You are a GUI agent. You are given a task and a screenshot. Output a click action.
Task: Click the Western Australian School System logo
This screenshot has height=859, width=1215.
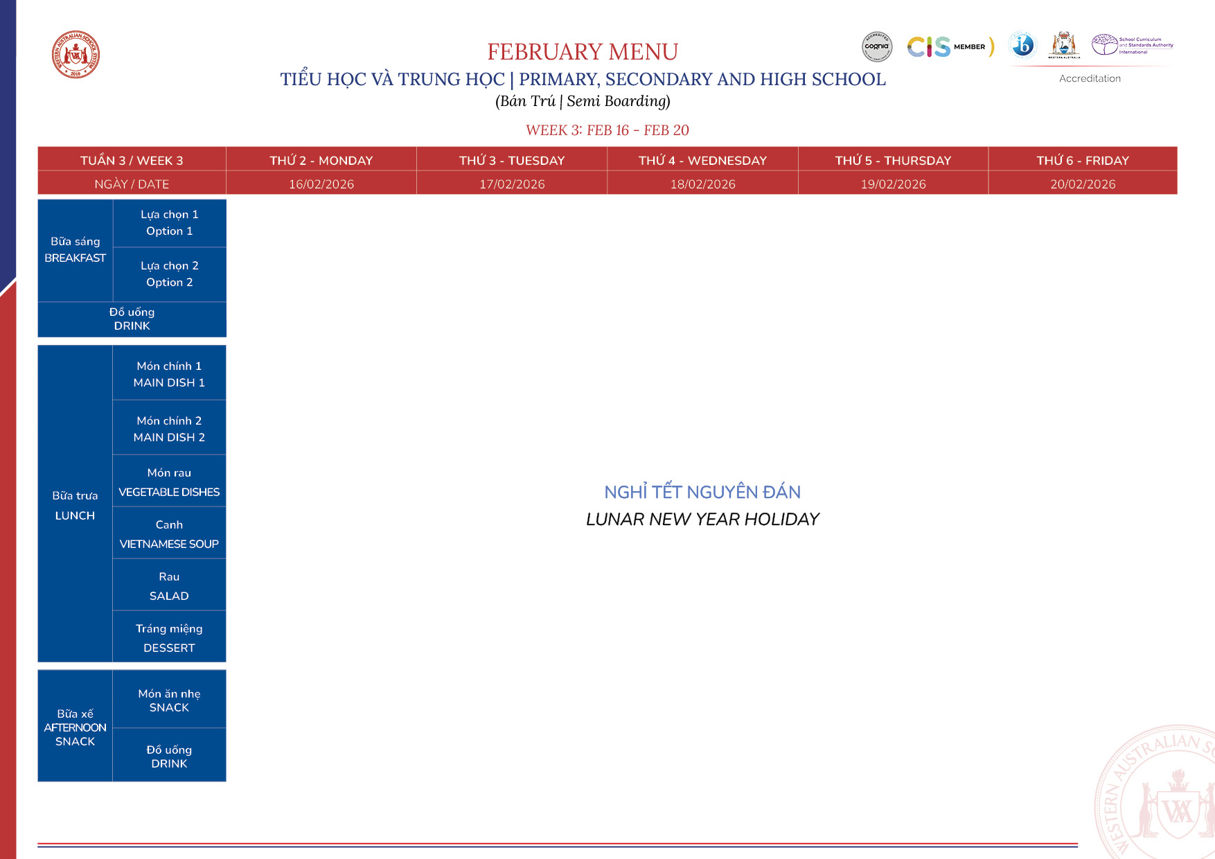click(76, 55)
